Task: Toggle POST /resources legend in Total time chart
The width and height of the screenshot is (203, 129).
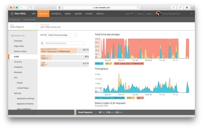Action: 129,64
